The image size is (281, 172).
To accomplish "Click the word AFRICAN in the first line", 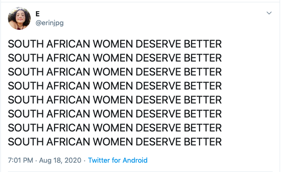I will [x=68, y=44].
